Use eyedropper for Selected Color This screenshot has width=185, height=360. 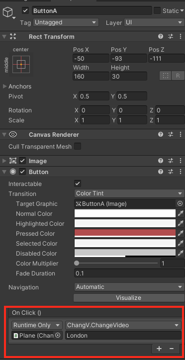pyautogui.click(x=181, y=243)
